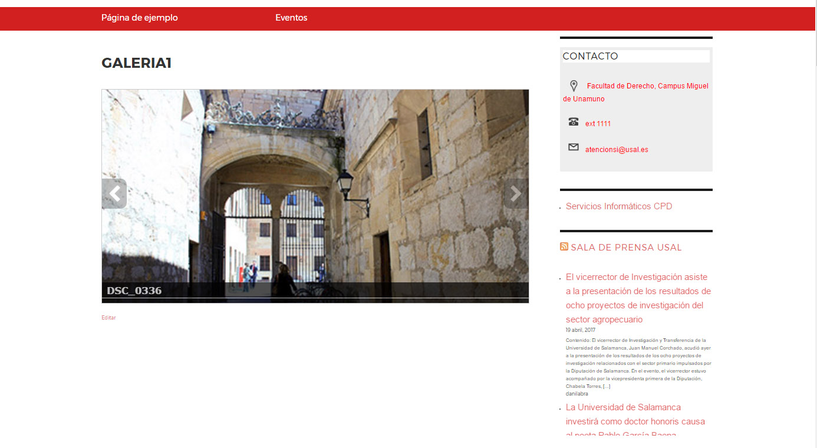
Task: Open the Página de ejemplo menu item
Action: pos(140,18)
